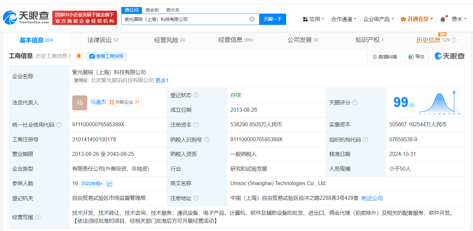
Task: Switch to the 经营风险 tab
Action: [x=170, y=40]
